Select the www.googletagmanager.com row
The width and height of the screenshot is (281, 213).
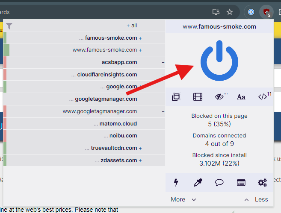click(100, 111)
